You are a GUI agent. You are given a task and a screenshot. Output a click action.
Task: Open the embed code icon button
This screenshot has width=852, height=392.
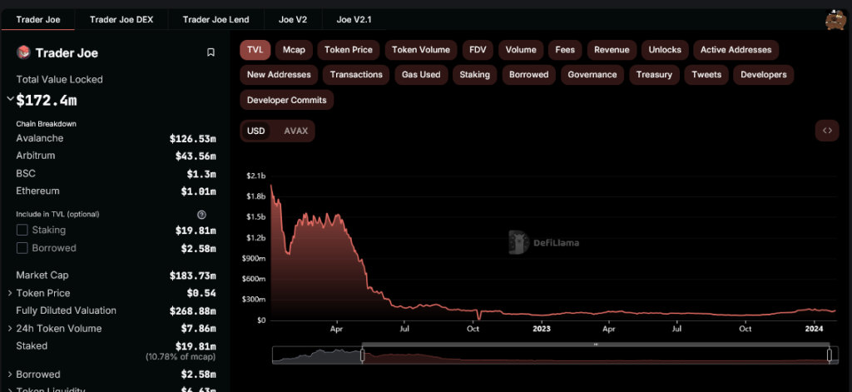click(827, 131)
